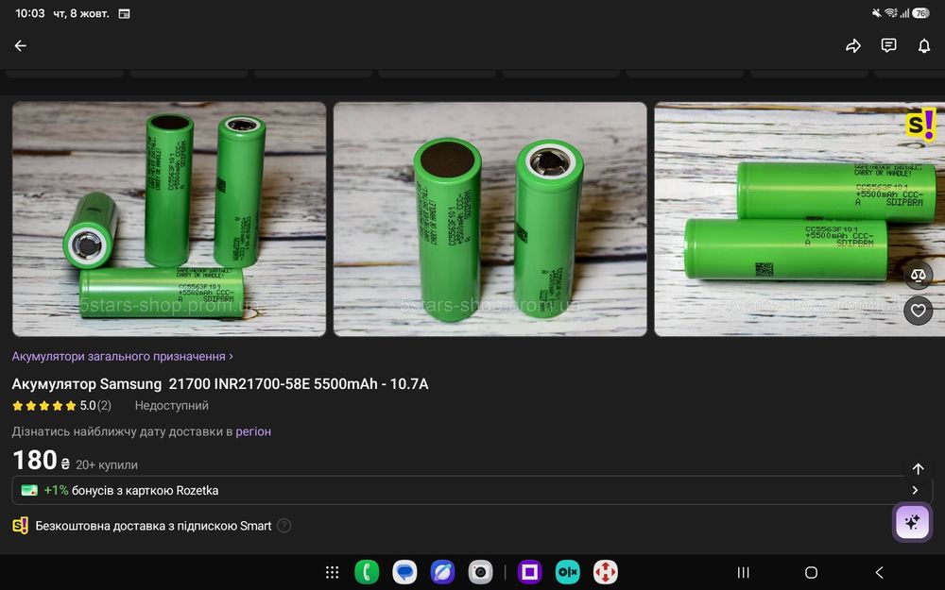945x590 pixels.
Task: Tap the notification bell icon
Action: pos(924,45)
